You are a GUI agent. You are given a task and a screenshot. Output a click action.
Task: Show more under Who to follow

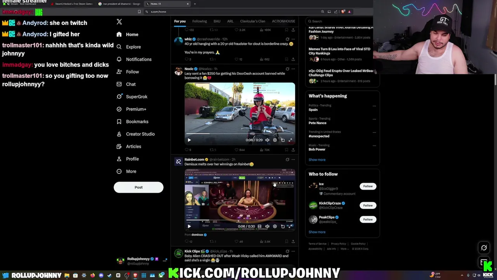click(317, 232)
